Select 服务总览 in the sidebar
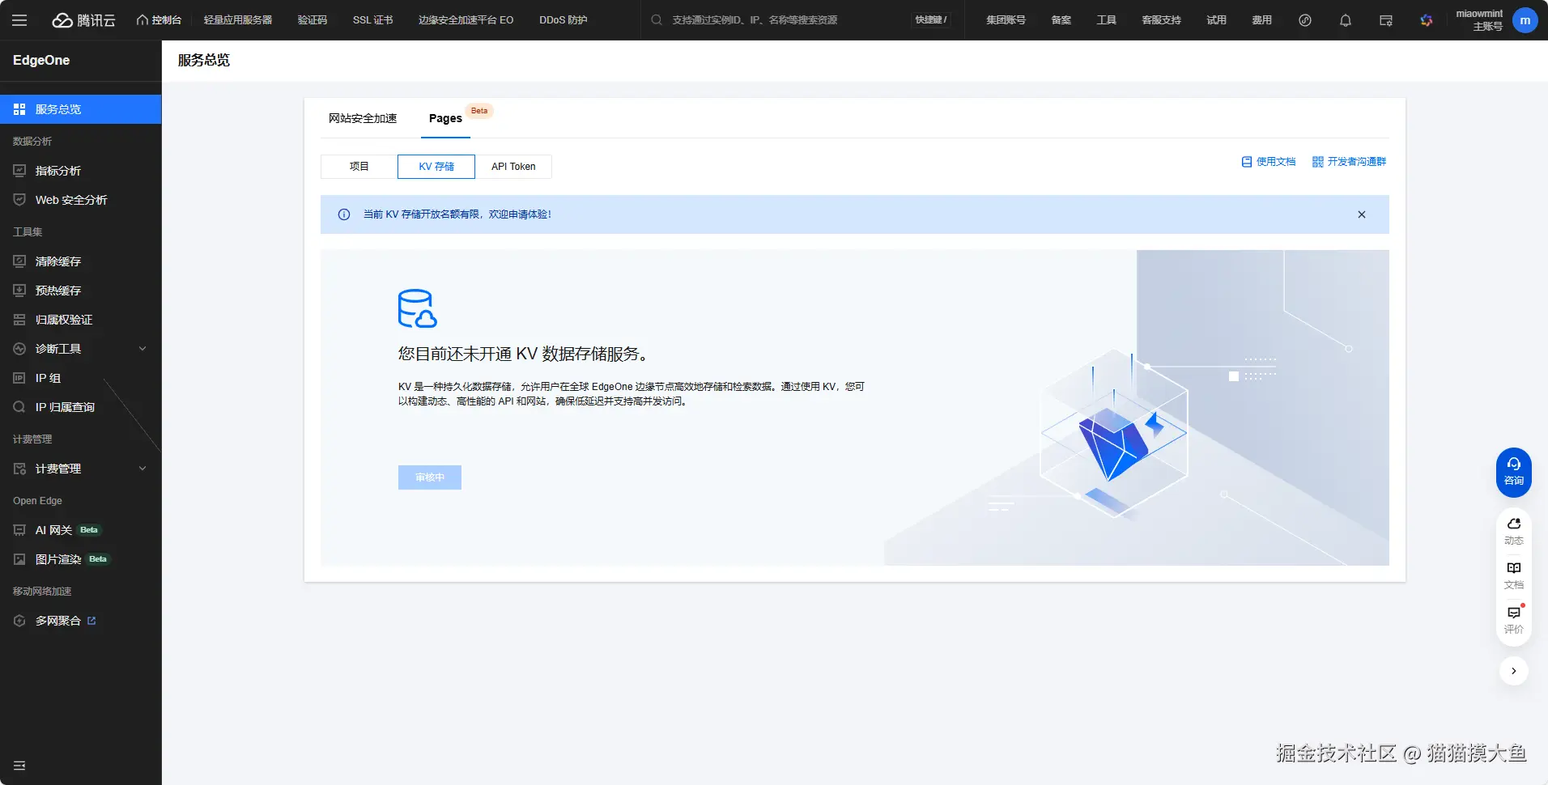Viewport: 1548px width, 785px height. point(81,109)
